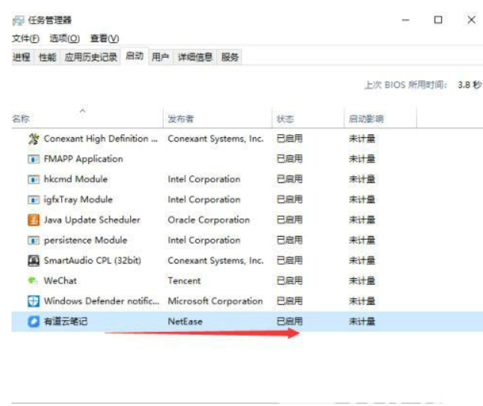
Task: Select the SmartAudio CPL (32bit) entry
Action: click(x=93, y=260)
